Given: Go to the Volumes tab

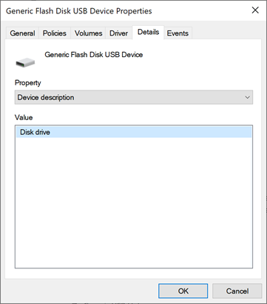Looking at the screenshot, I should tap(88, 33).
